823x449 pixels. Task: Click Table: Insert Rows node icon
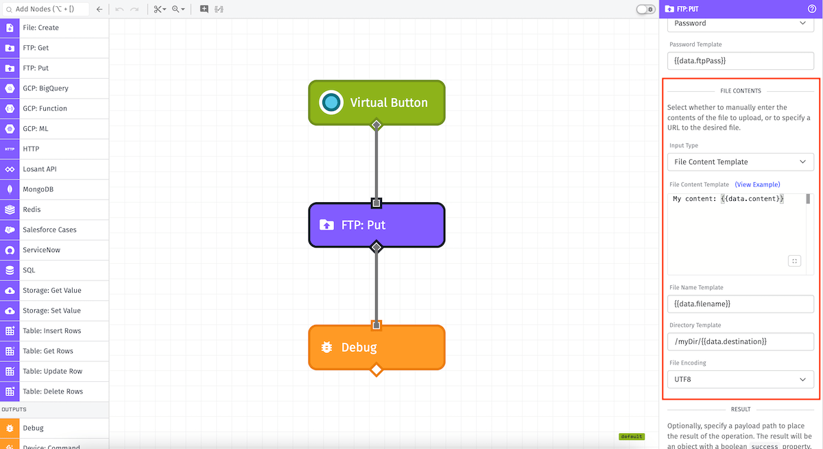[10, 331]
